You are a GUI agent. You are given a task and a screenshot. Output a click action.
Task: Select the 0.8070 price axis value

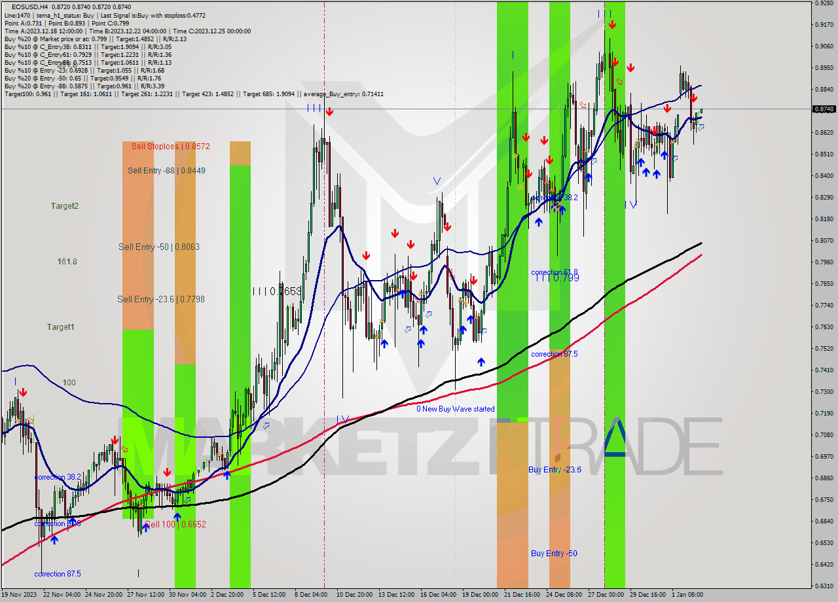tap(824, 240)
